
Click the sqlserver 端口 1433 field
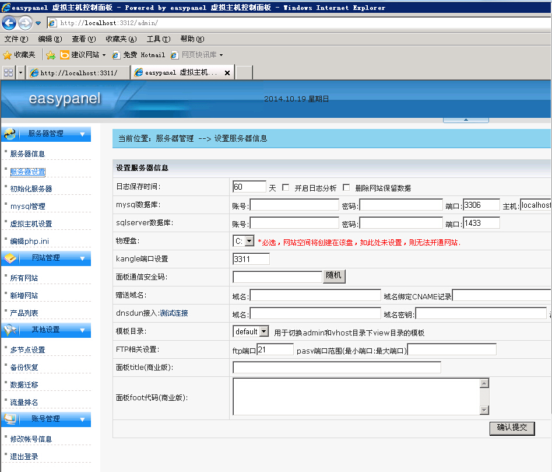coord(481,223)
